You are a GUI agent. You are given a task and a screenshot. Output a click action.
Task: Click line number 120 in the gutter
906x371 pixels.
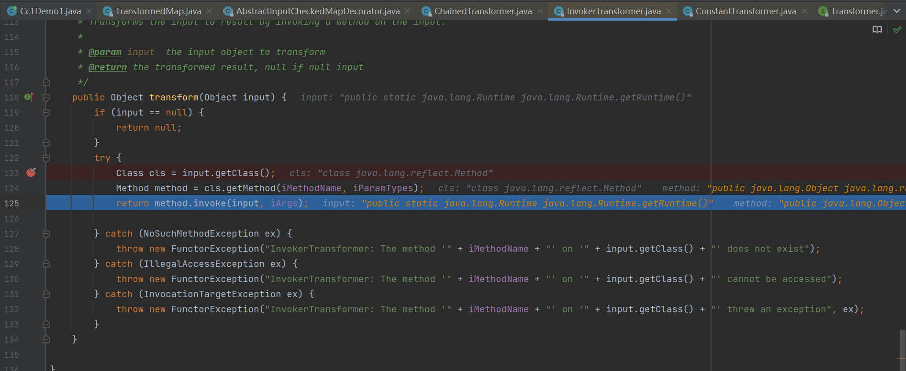pyautogui.click(x=12, y=127)
